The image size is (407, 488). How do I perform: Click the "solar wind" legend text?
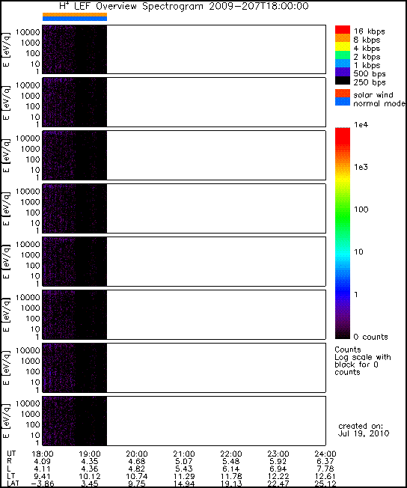click(x=373, y=95)
